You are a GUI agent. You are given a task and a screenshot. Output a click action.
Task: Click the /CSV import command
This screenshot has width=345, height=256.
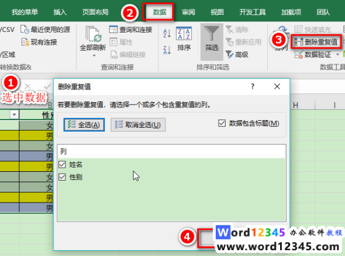click(7, 29)
